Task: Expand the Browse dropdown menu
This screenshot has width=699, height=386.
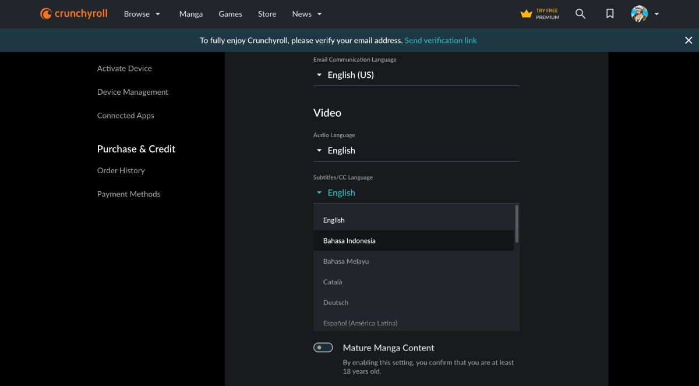Action: [142, 14]
